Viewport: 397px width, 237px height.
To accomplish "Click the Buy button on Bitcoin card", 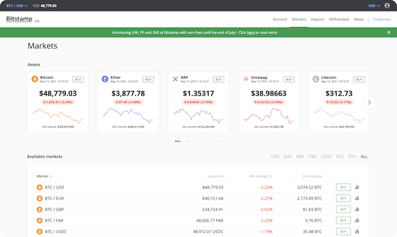I will [x=78, y=79].
